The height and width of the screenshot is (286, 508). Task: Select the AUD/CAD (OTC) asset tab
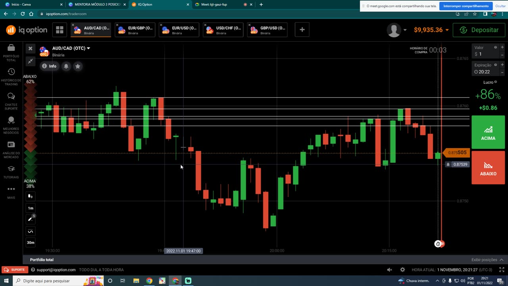91,30
